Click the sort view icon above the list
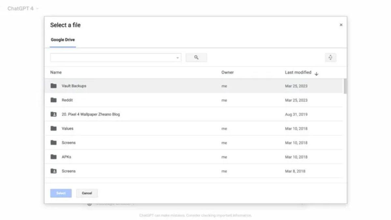Image resolution: width=391 pixels, height=220 pixels. click(330, 57)
